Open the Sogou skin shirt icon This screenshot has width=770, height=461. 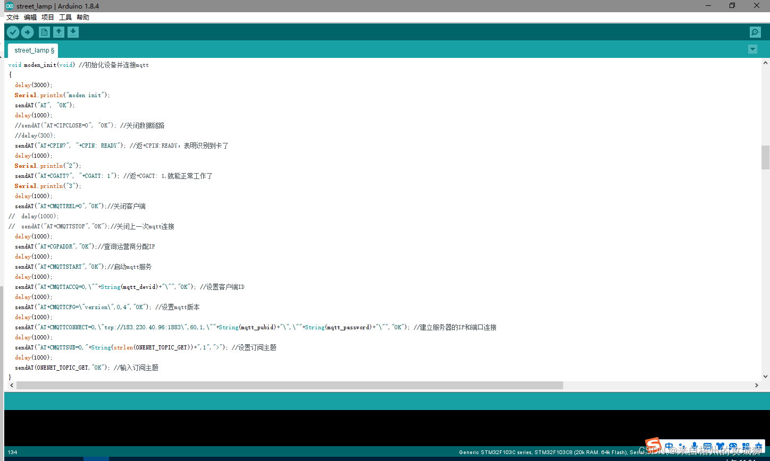720,447
